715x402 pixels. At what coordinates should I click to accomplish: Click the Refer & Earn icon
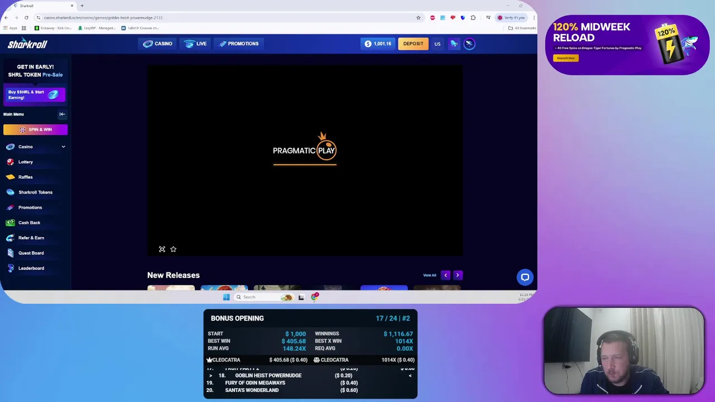click(10, 238)
